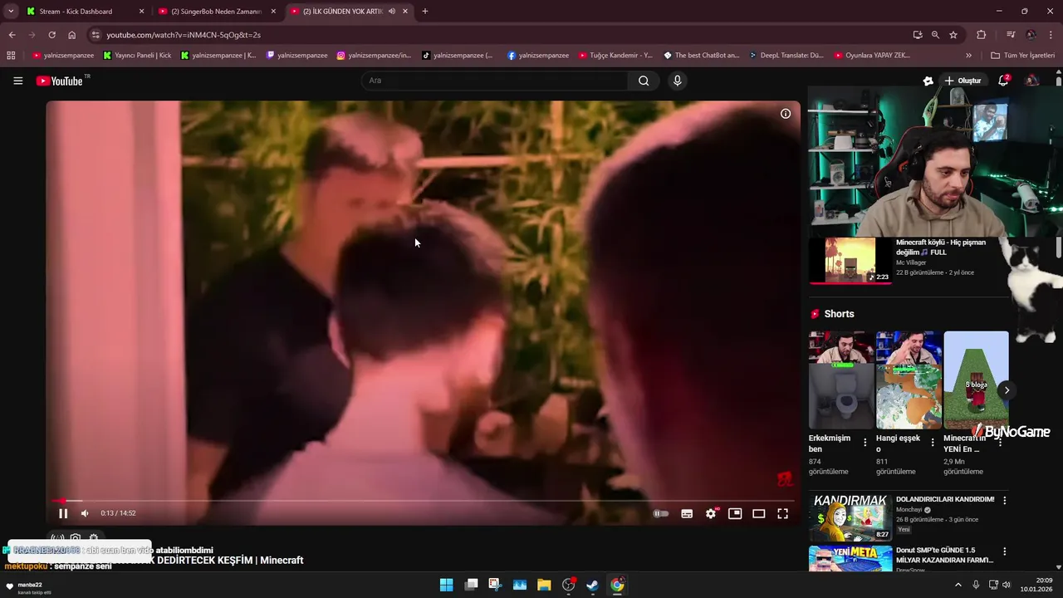
Task: Open Chrome from the taskbar
Action: point(617,585)
